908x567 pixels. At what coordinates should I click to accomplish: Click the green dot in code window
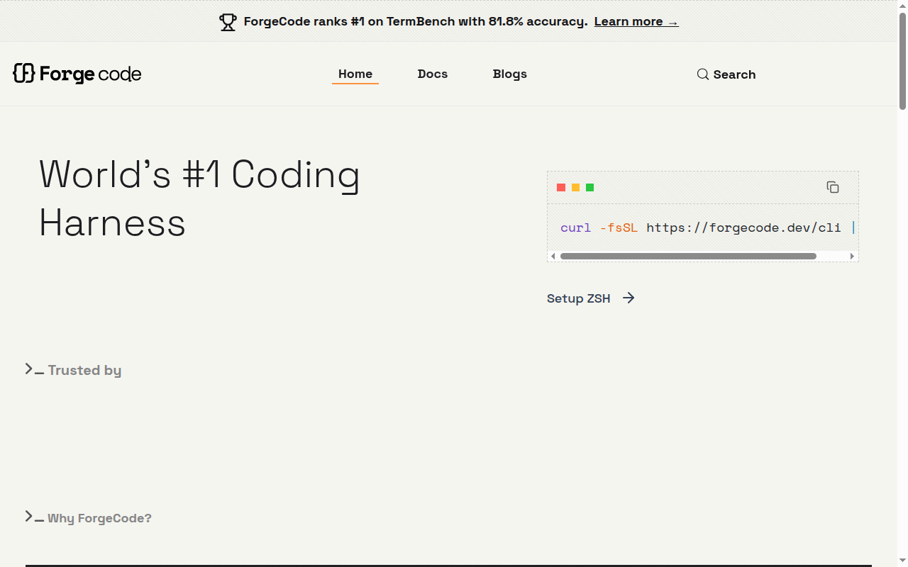[589, 188]
